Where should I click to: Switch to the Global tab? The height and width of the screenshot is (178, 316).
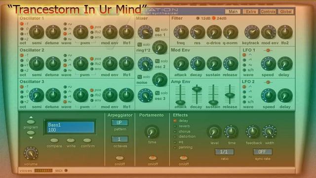point(286,11)
